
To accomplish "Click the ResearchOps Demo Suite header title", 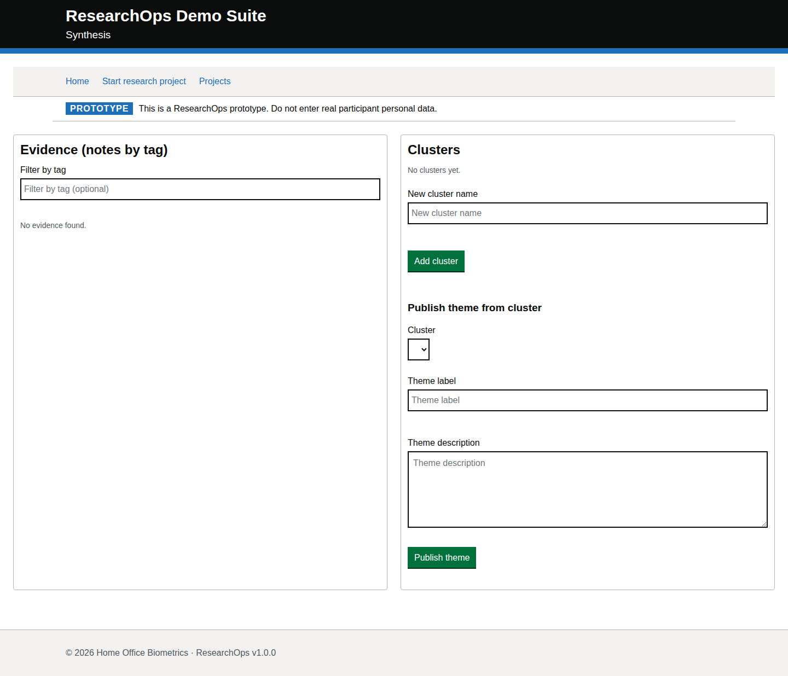I will (x=166, y=16).
